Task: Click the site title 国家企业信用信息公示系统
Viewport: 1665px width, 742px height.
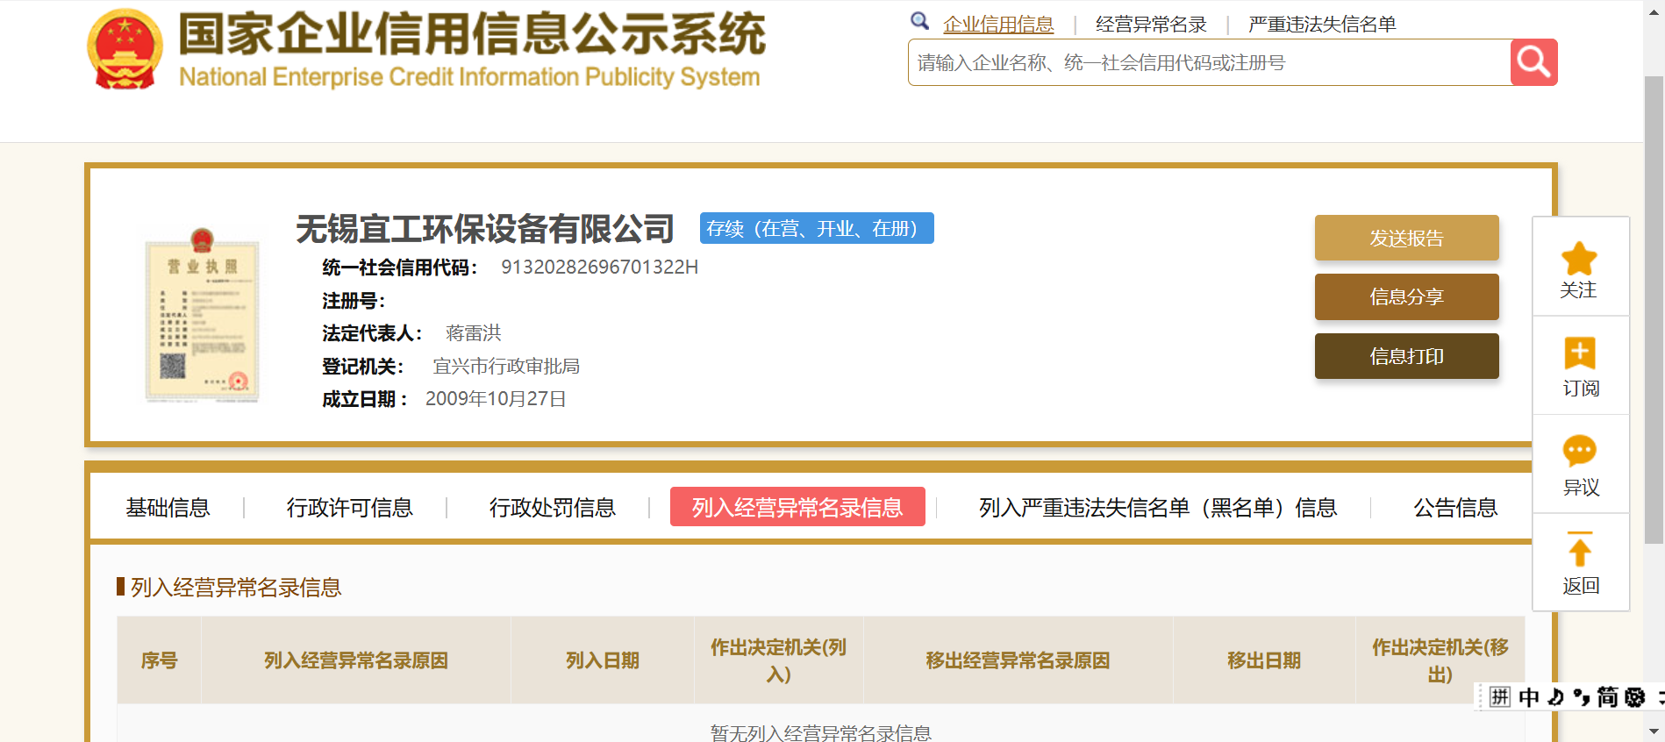Action: coord(472,33)
